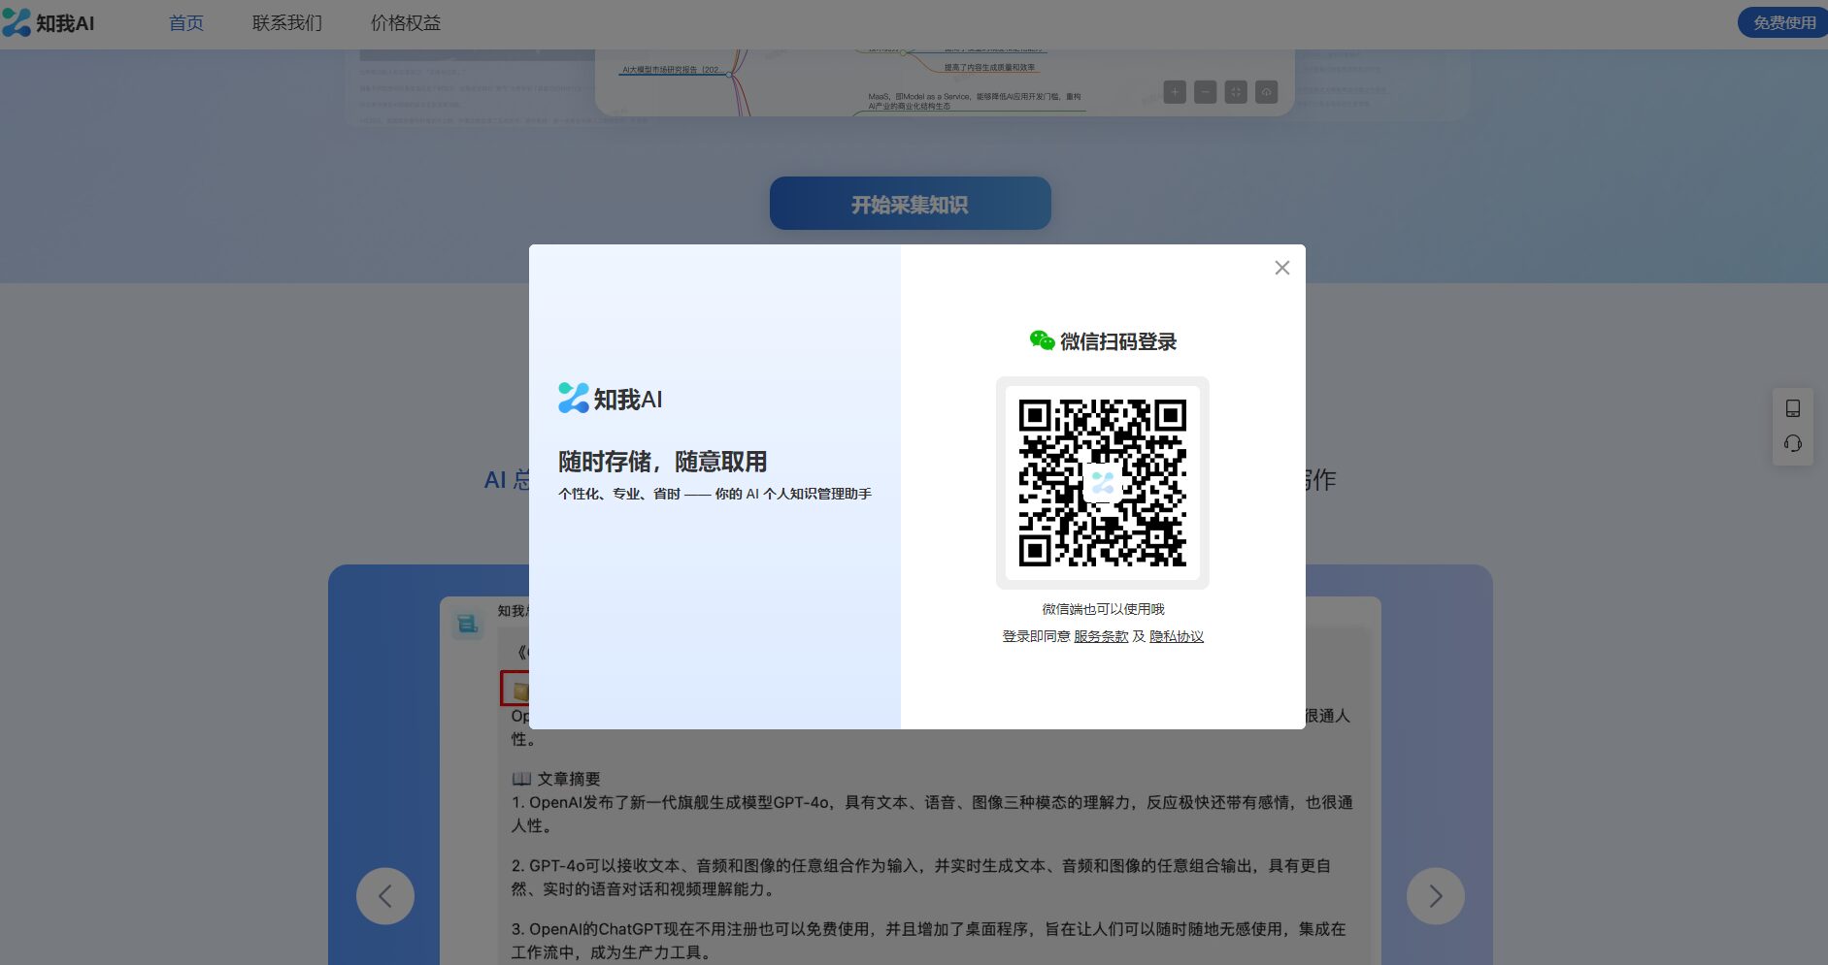The image size is (1828, 965).
Task: Open the 联系我们 menu item
Action: click(286, 22)
